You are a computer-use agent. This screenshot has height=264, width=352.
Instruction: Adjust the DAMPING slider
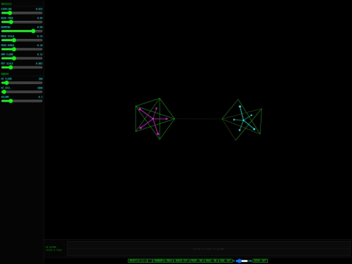(x=22, y=31)
